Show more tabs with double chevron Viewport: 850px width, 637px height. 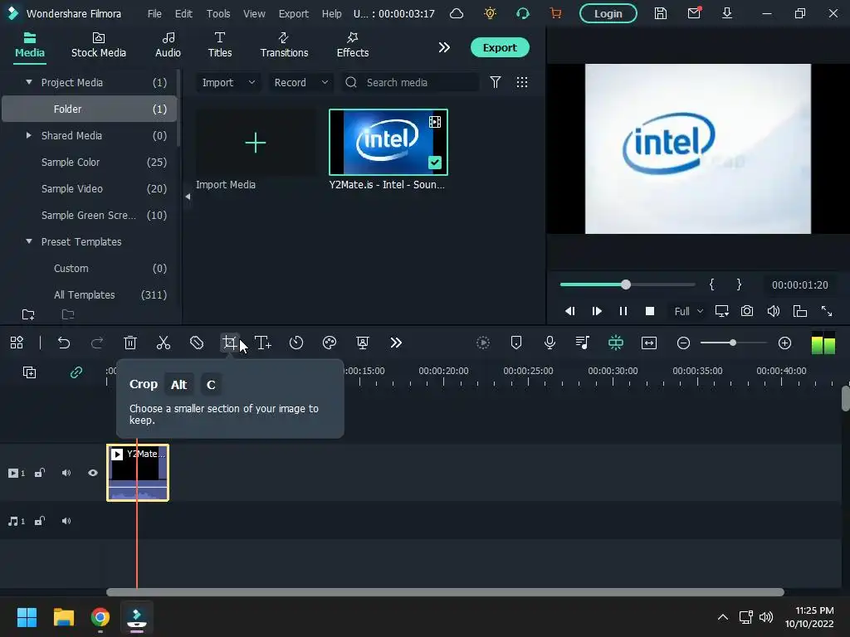(x=444, y=47)
